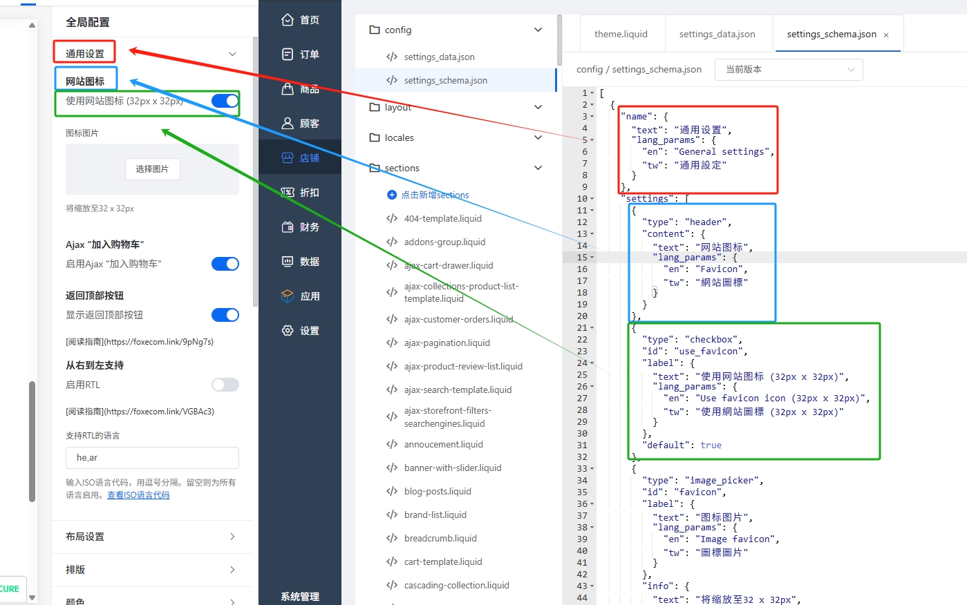This screenshot has height=605, width=967.
Task: Toggle 显示返回顶部按钮 switch
Action: tap(225, 315)
